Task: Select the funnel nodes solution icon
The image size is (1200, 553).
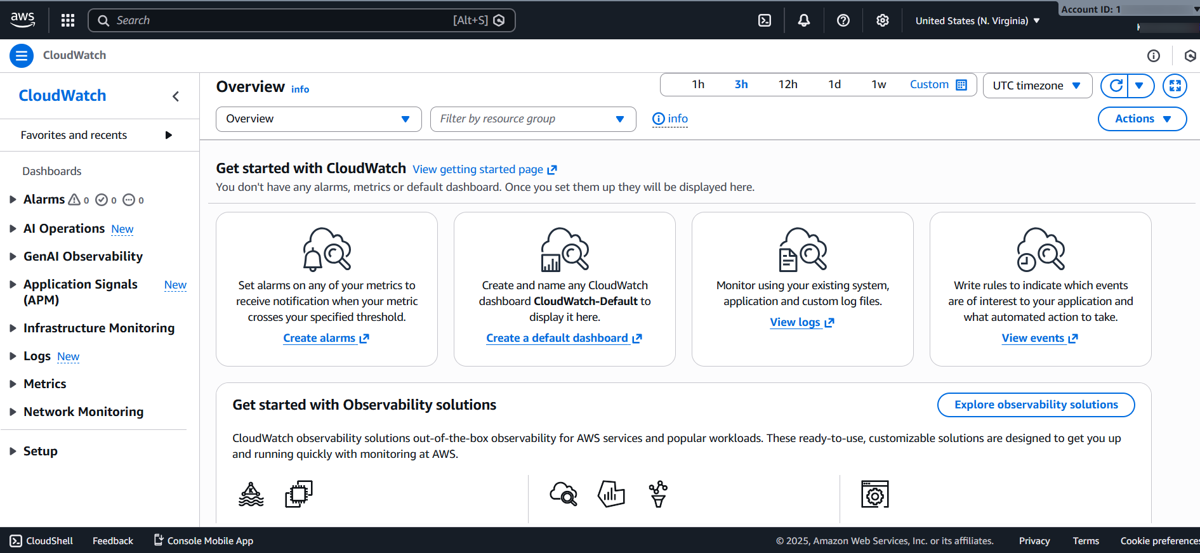Action: (658, 494)
